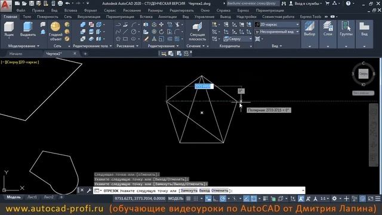
Task: Open the Файл menu
Action: (x=21, y=11)
